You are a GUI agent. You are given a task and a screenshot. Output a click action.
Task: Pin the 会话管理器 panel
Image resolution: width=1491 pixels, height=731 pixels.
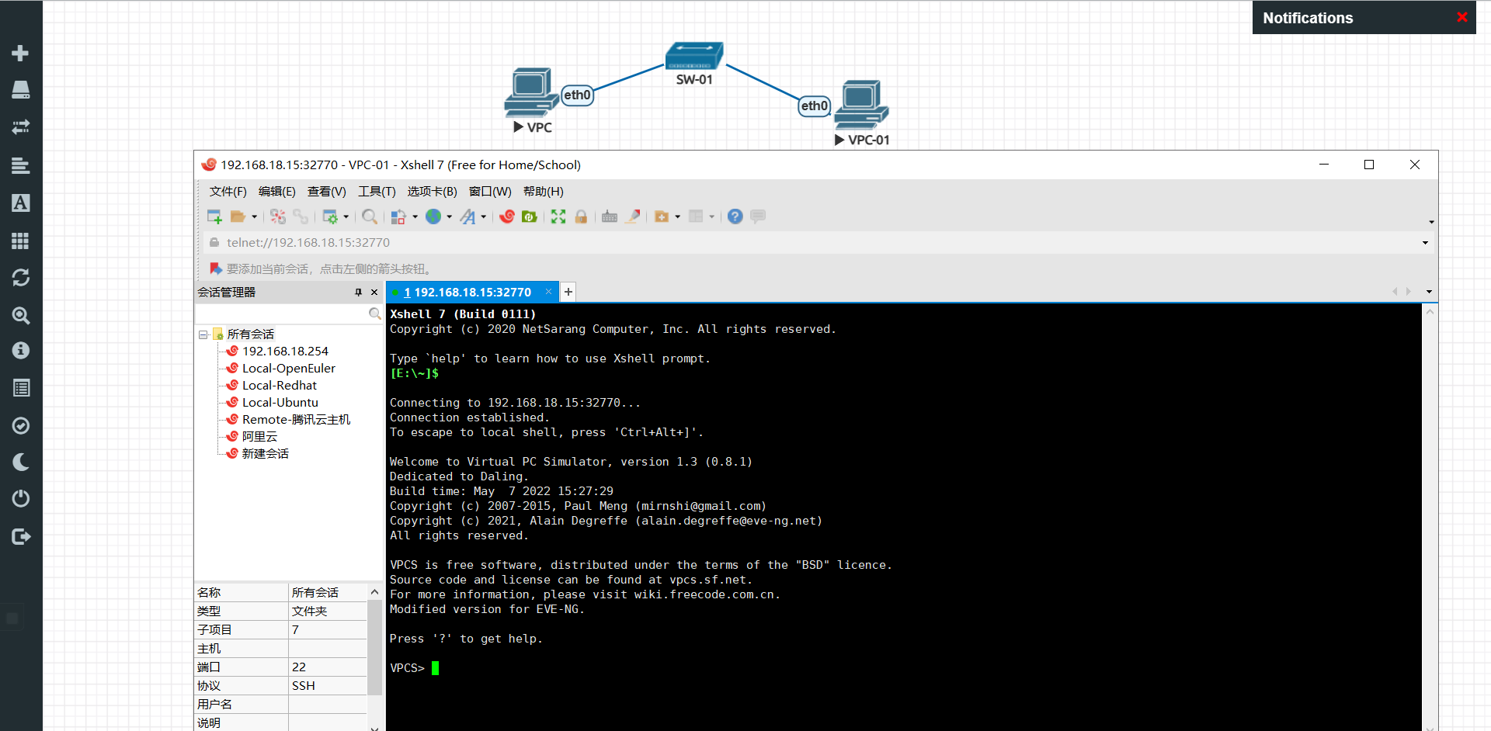[358, 293]
